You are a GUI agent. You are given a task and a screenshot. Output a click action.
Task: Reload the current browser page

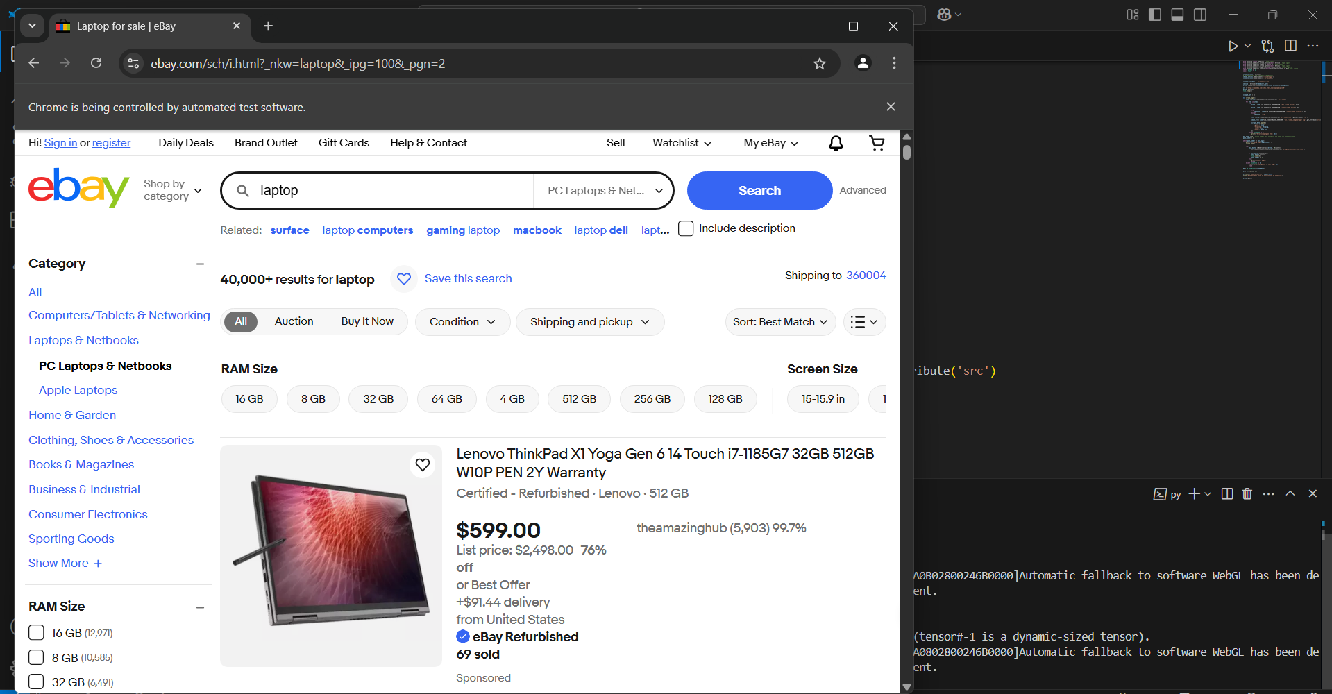[96, 63]
